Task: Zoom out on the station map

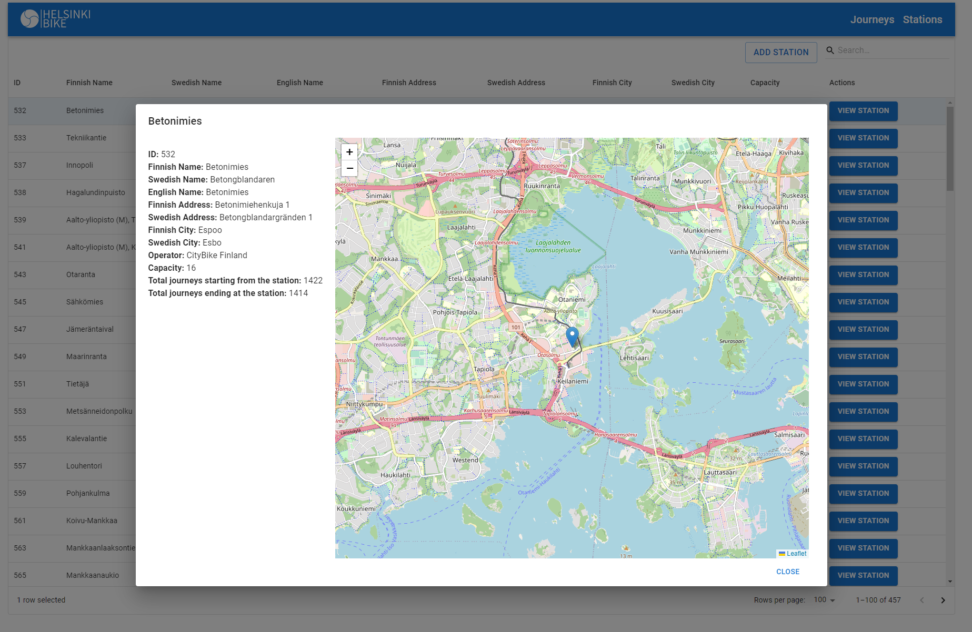Action: tap(349, 168)
